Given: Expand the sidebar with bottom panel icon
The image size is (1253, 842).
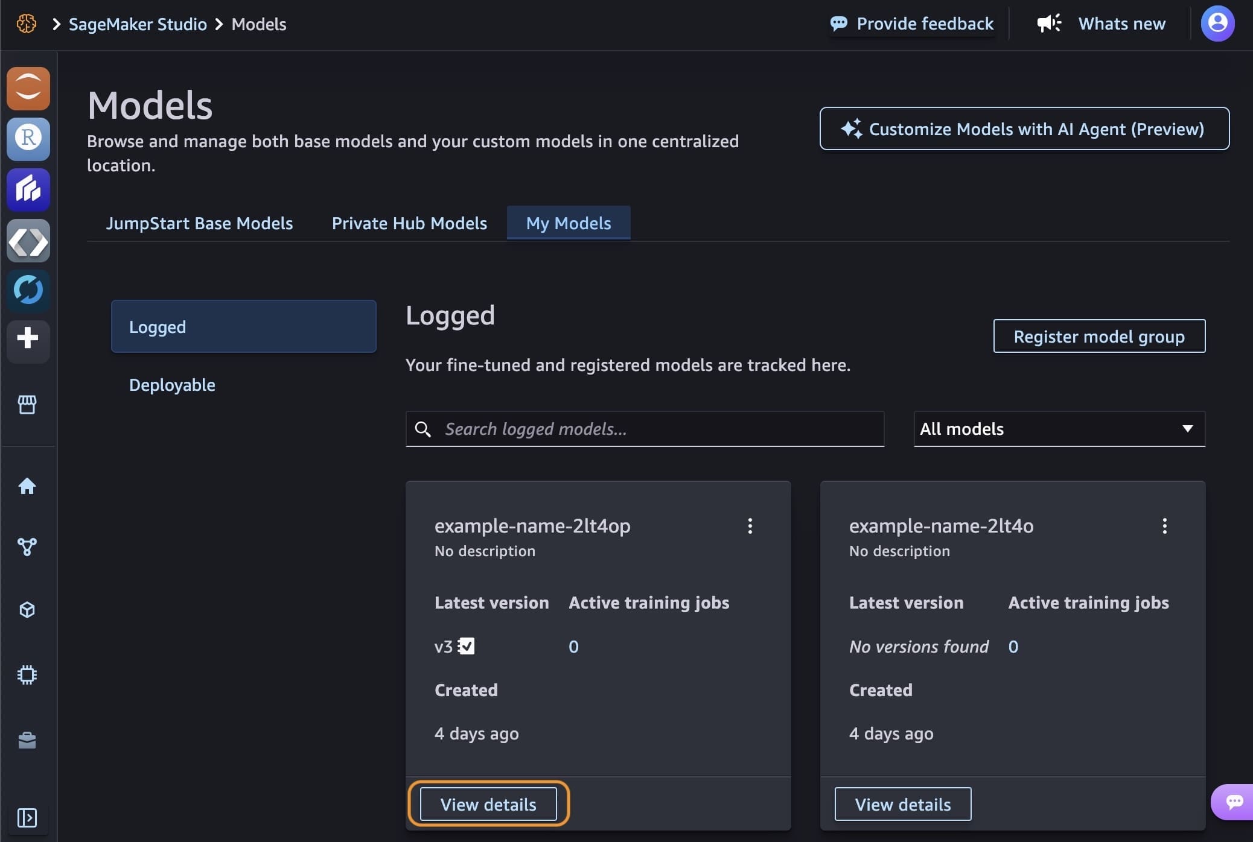Looking at the screenshot, I should [27, 818].
